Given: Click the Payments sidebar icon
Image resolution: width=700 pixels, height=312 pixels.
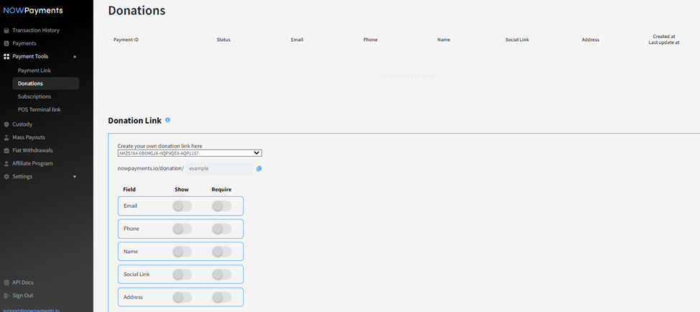Looking at the screenshot, I should pyautogui.click(x=6, y=43).
